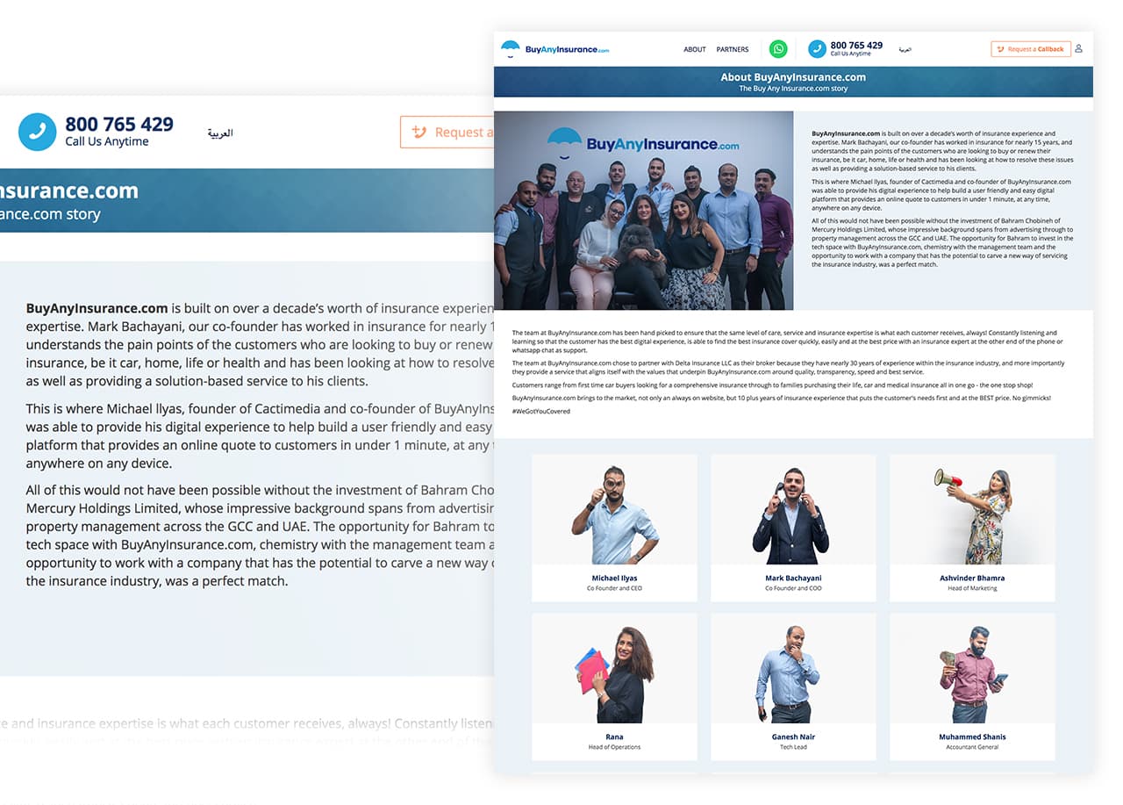Open the team group photo
Viewport: 1123px width, 805px height.
[644, 210]
